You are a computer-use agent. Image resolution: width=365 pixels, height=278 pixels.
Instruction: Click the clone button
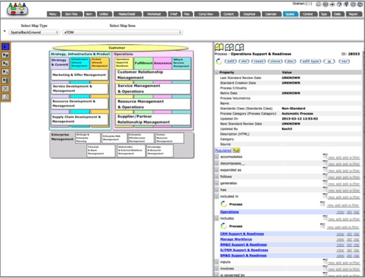[x=275, y=61]
